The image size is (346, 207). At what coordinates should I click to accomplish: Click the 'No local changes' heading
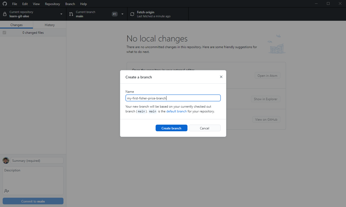[157, 39]
